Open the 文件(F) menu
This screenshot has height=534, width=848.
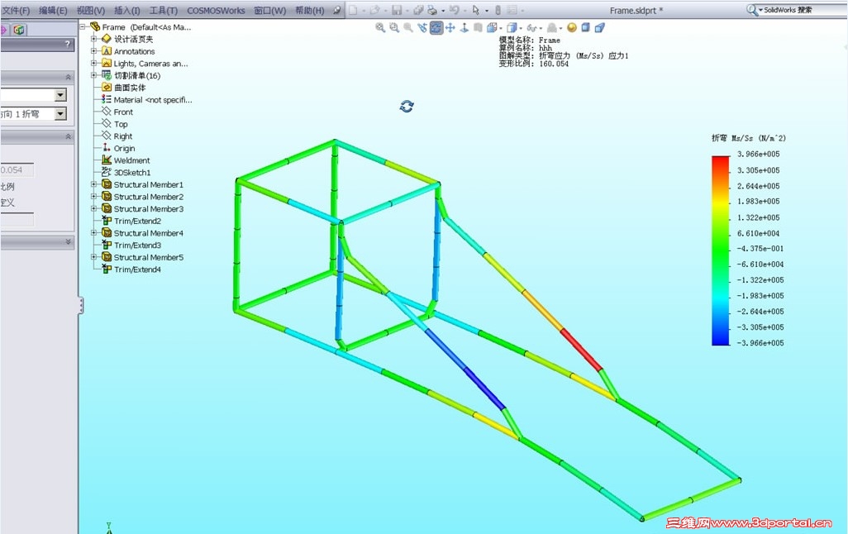(17, 10)
